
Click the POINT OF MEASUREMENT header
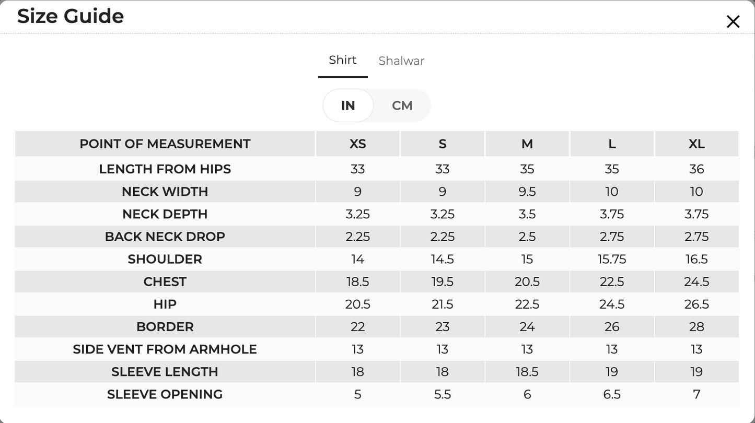tap(165, 144)
